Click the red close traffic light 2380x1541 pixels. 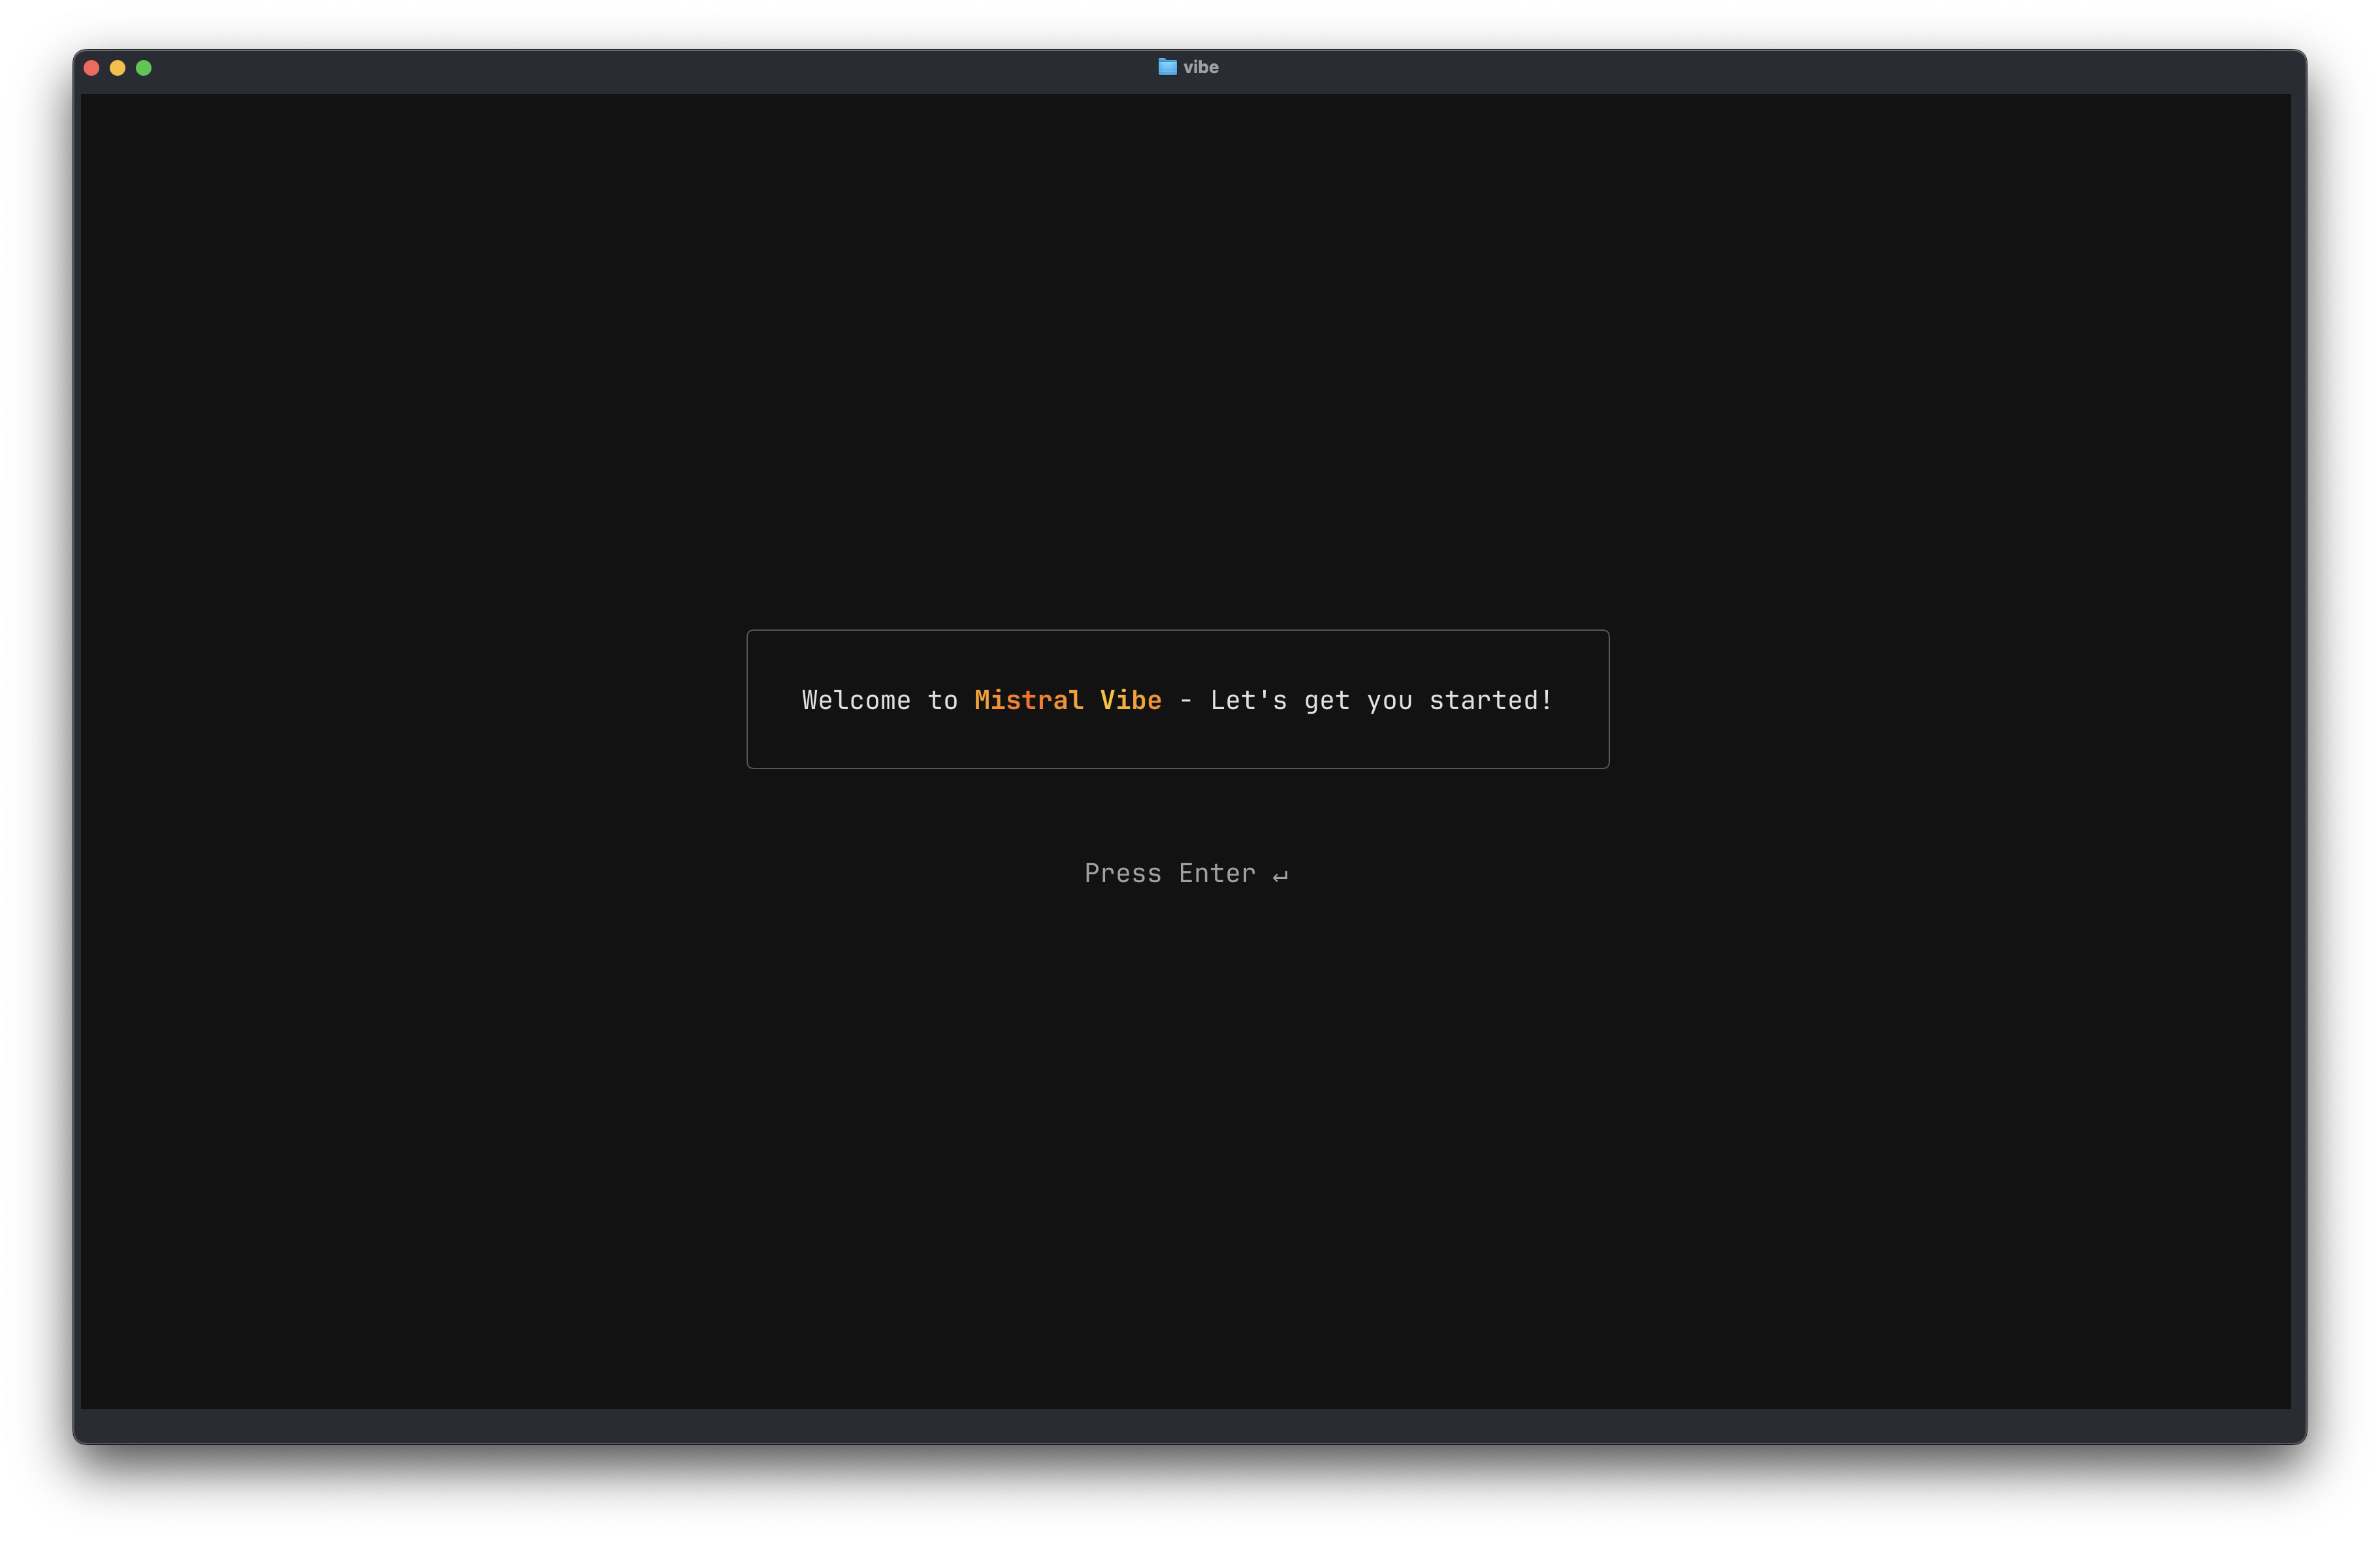pyautogui.click(x=91, y=67)
